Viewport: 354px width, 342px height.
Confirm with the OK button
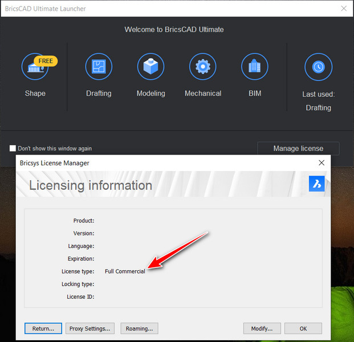click(x=303, y=328)
